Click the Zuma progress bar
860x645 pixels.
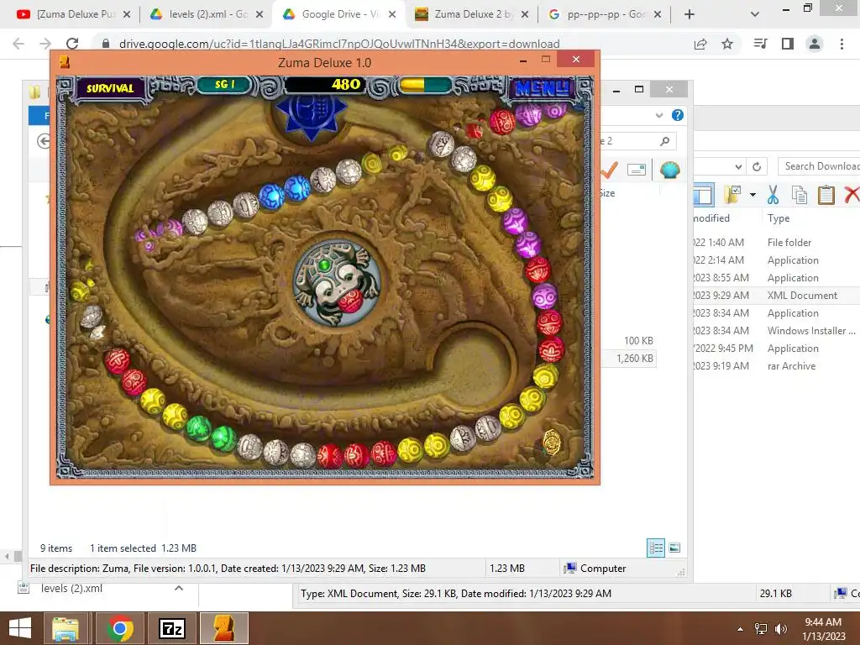426,85
